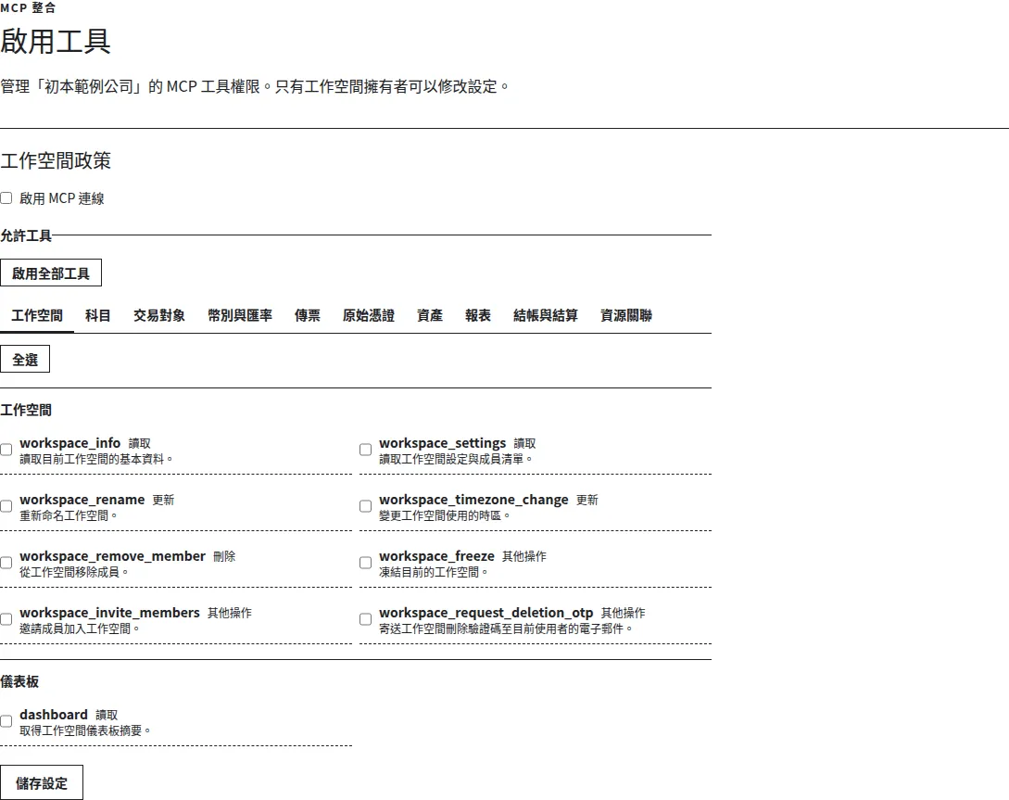
Task: Click the 工作空間政策 heading
Action: pos(56,160)
